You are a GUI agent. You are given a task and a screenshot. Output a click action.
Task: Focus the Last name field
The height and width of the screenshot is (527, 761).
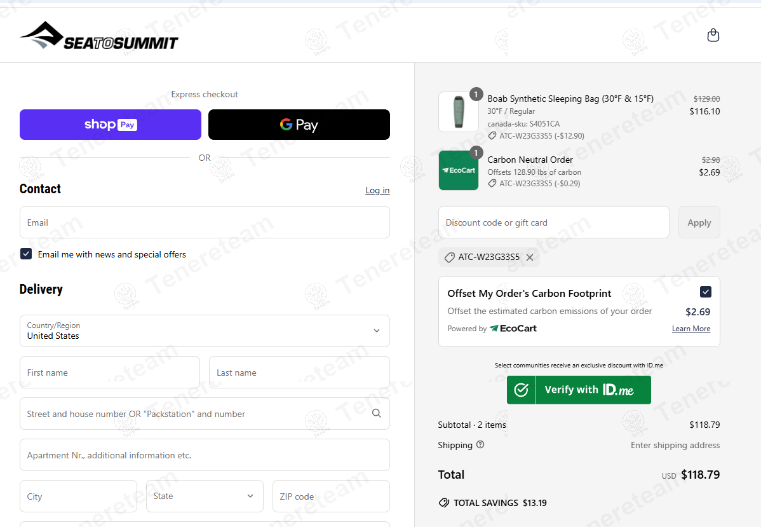click(x=299, y=373)
